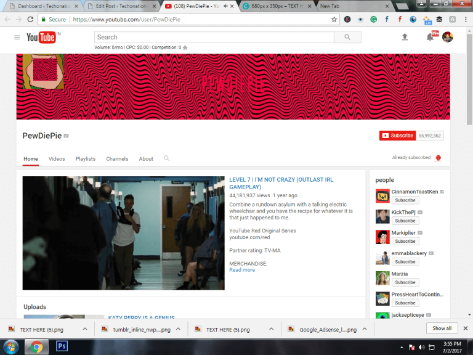Viewport: 473px width, 355px height.
Task: Subscribe to CinnamonToastKen
Action: pyautogui.click(x=405, y=200)
